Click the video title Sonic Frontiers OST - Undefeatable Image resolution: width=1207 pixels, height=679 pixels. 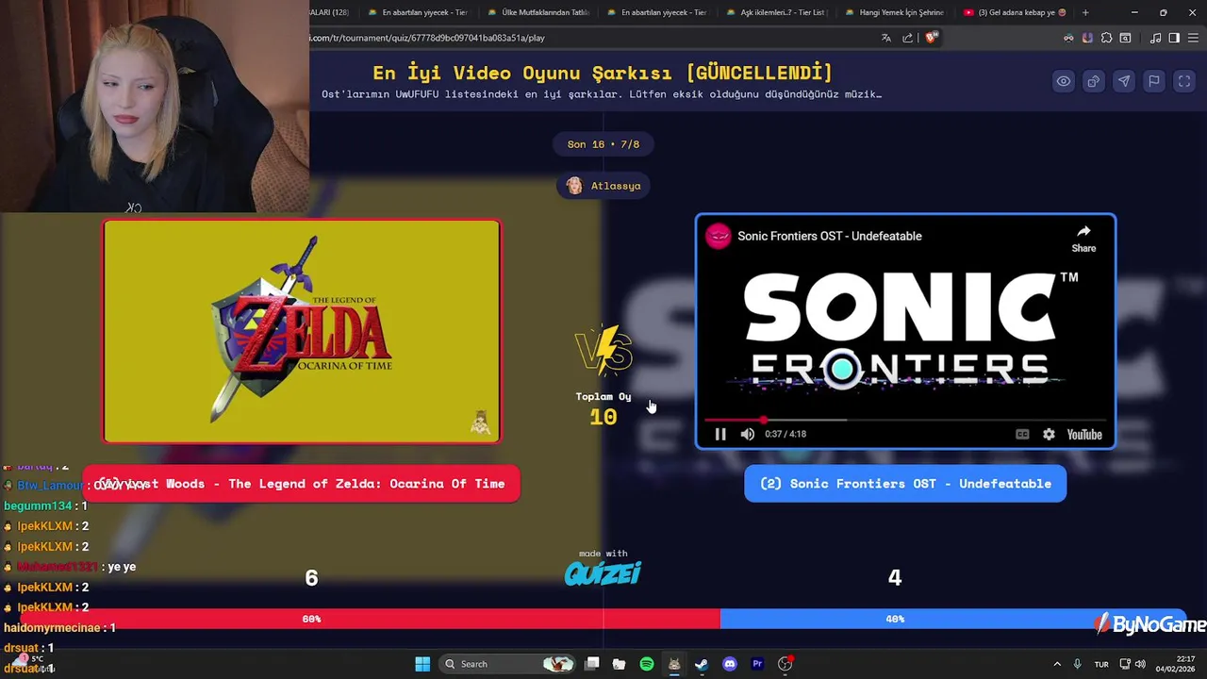click(830, 236)
